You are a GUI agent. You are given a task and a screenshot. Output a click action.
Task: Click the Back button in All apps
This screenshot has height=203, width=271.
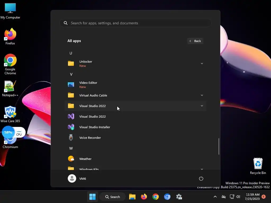pos(195,41)
